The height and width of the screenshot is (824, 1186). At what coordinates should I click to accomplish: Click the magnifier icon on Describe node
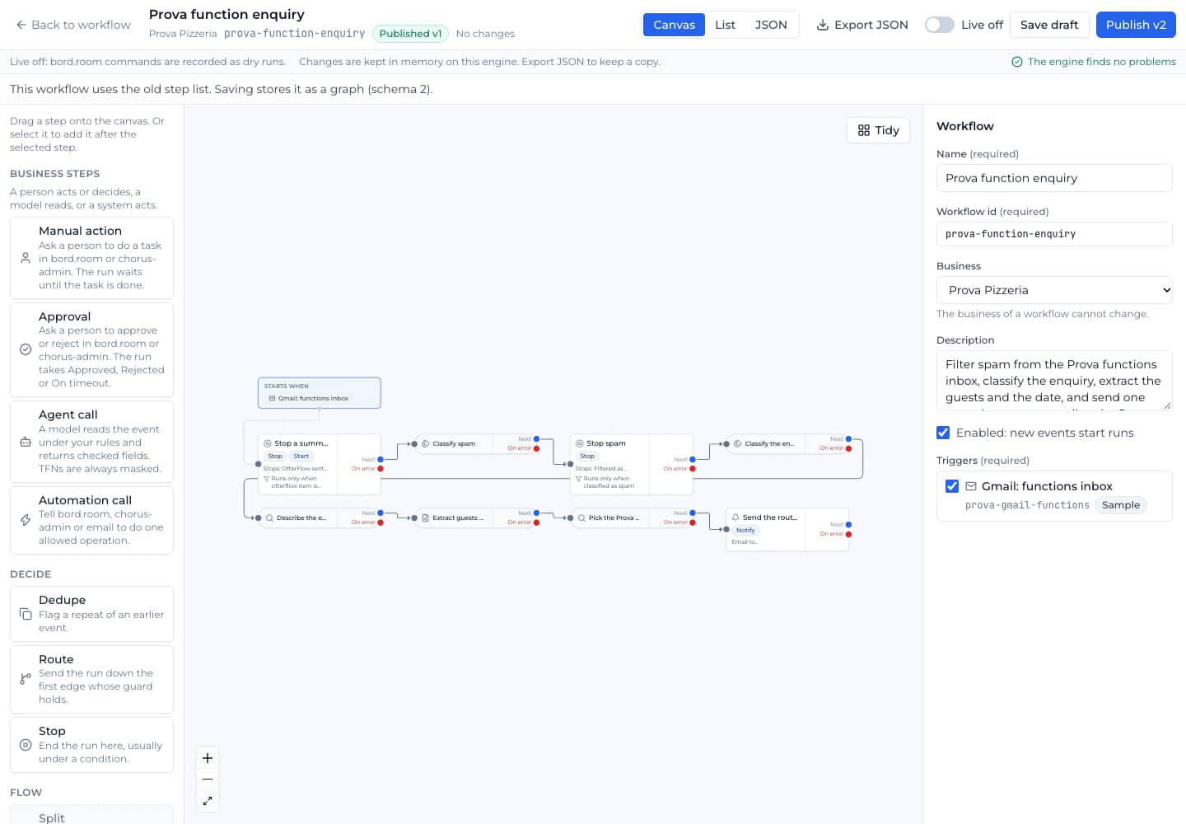click(x=269, y=517)
